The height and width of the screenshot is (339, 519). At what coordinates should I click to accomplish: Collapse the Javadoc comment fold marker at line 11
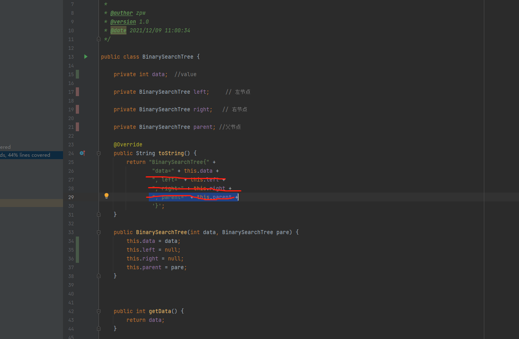(99, 39)
